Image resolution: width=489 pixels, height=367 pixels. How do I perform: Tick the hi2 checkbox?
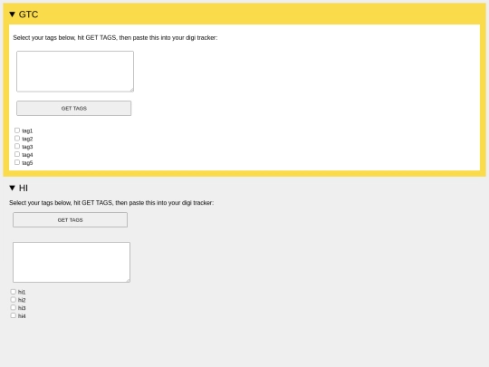(13, 300)
